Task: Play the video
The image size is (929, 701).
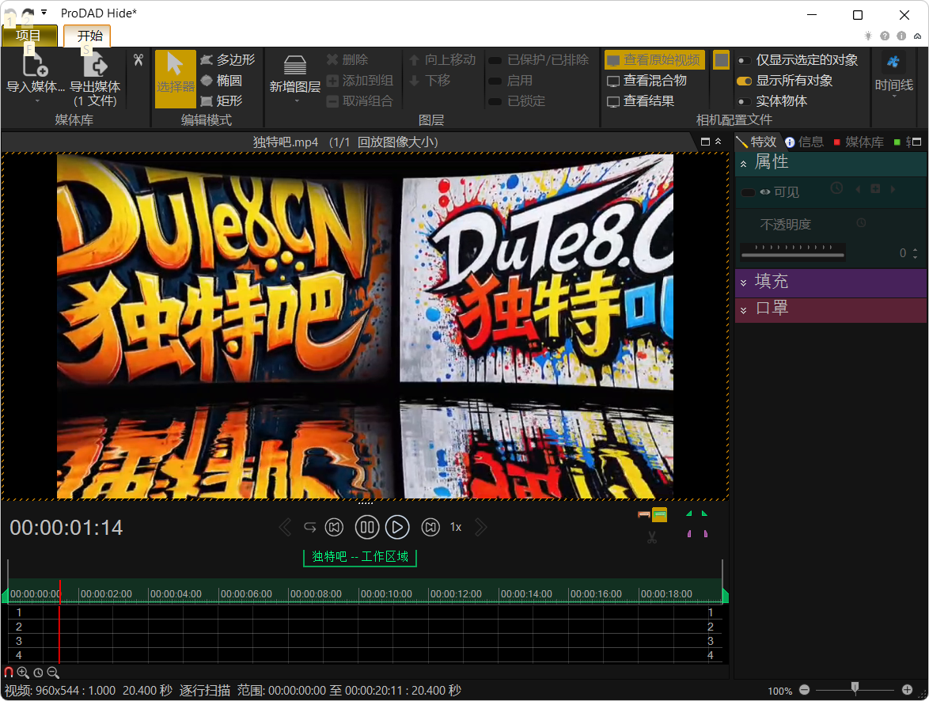Action: click(x=397, y=527)
